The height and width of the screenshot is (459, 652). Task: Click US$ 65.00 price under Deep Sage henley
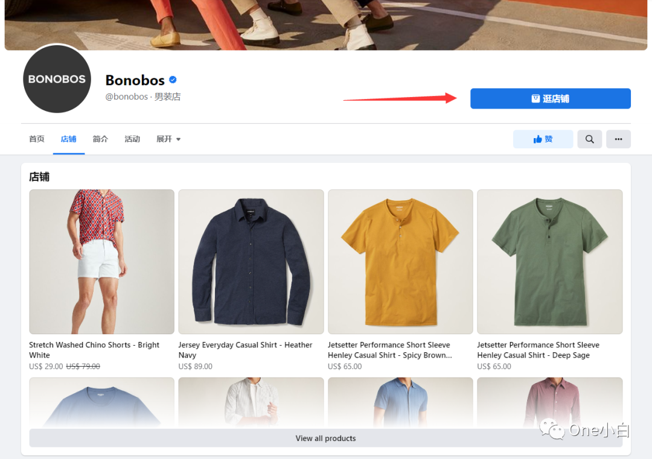click(494, 366)
